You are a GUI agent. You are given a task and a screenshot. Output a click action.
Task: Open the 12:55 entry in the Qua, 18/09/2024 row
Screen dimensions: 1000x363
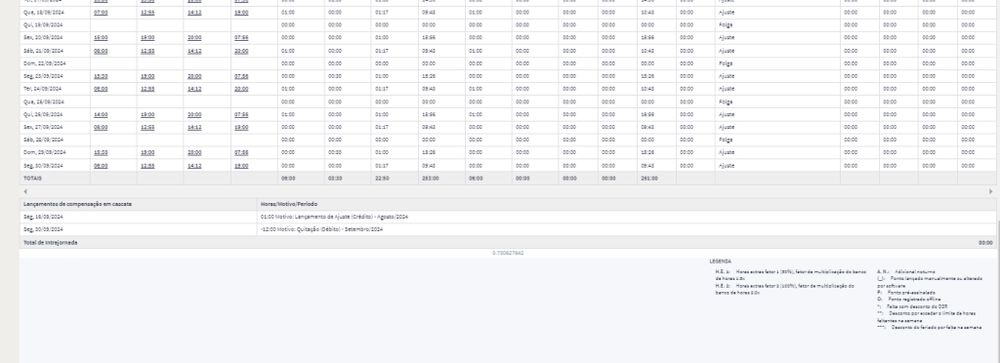click(x=147, y=12)
